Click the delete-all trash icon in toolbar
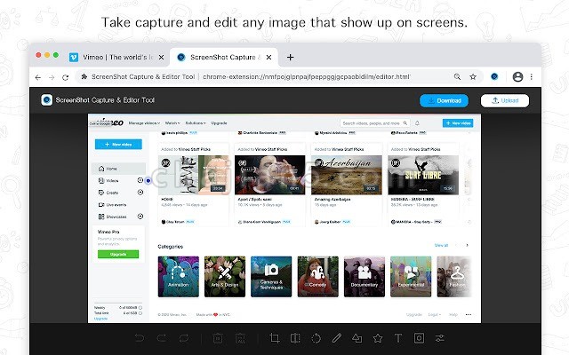This screenshot has height=355, width=569. pyautogui.click(x=240, y=338)
